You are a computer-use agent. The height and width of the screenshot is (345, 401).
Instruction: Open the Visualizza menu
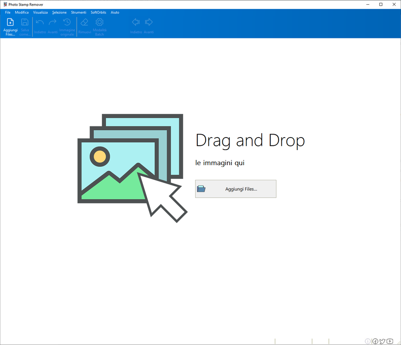[x=40, y=12]
